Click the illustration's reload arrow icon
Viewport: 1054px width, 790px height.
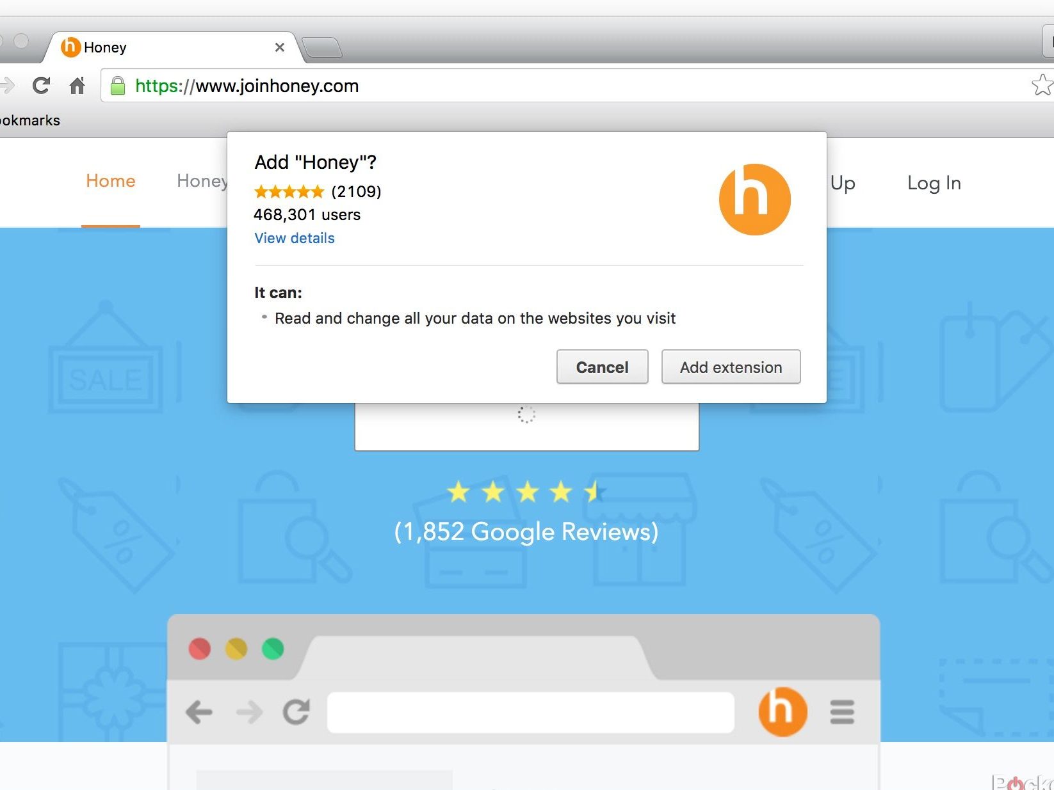click(x=296, y=711)
